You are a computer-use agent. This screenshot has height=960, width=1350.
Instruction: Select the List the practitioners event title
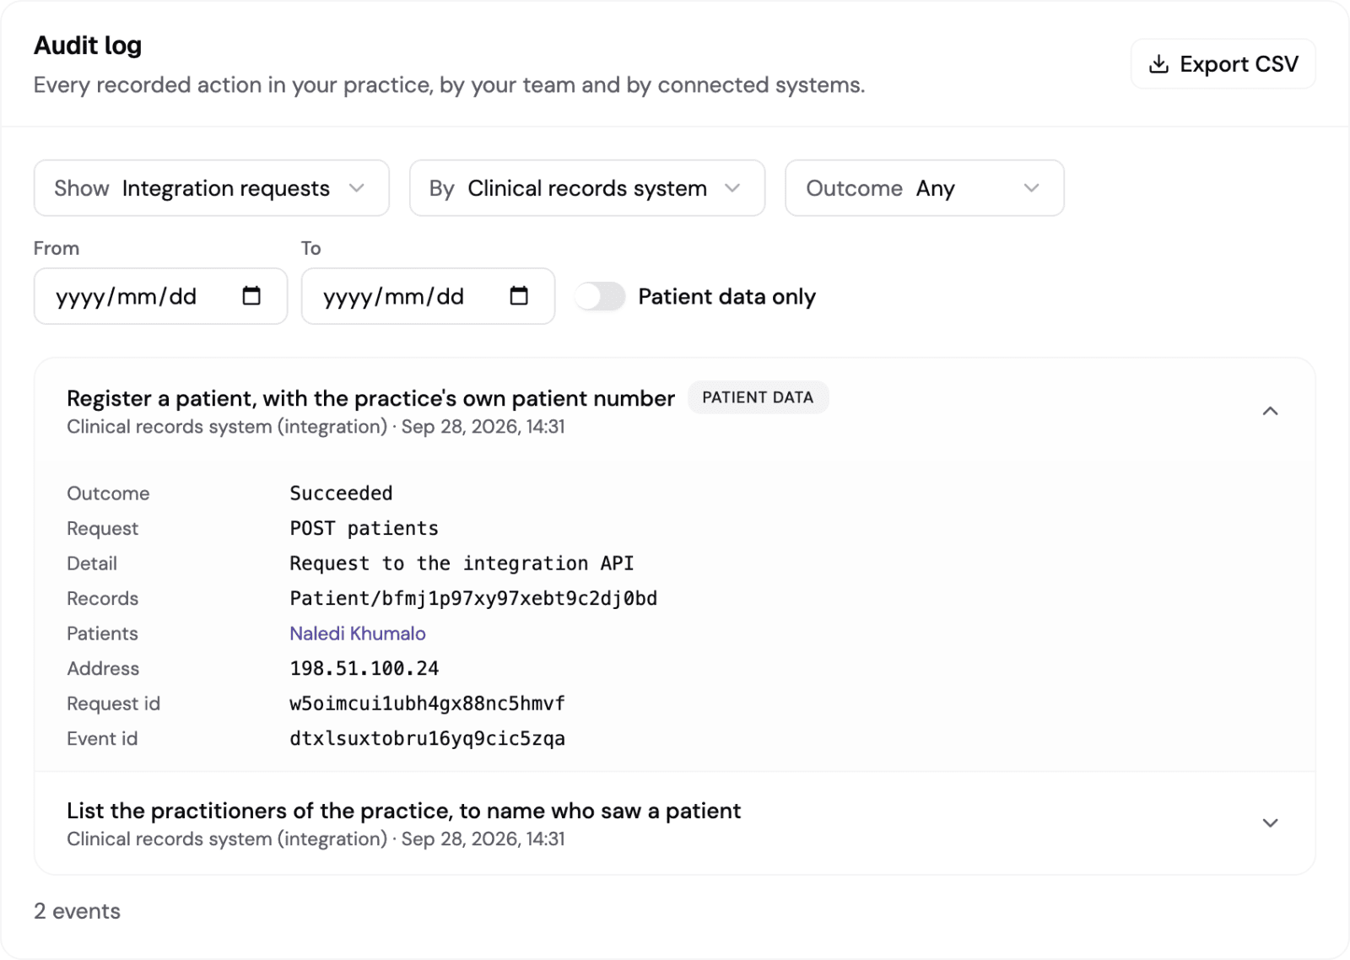pos(403,811)
